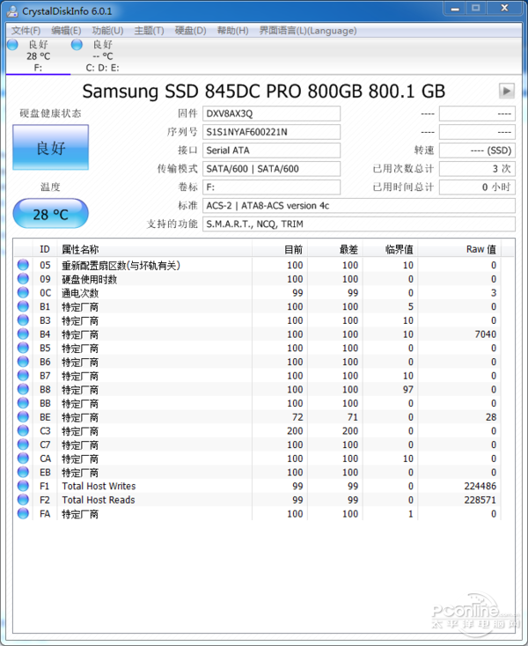Click the interface field Serial ATA
This screenshot has height=646, width=528.
click(271, 150)
